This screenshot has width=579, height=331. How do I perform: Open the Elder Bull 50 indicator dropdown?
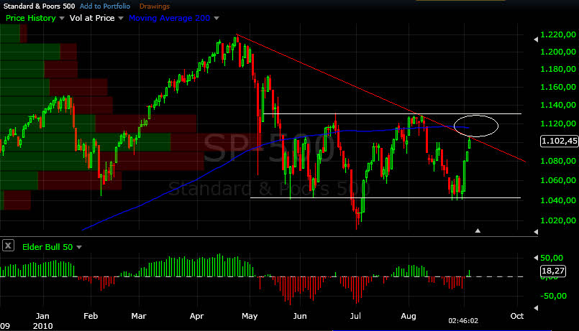pos(52,247)
